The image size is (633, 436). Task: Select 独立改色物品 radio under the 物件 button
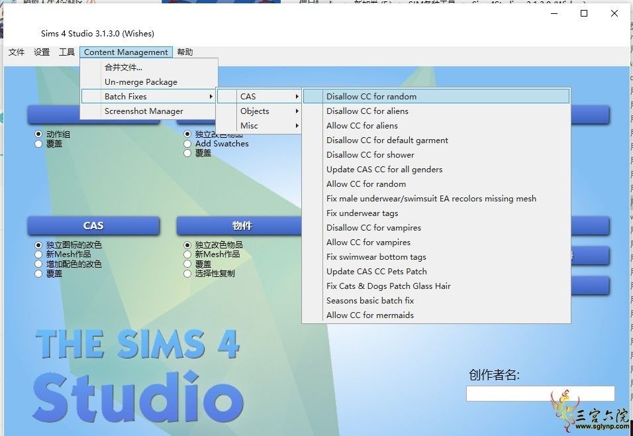click(x=187, y=245)
